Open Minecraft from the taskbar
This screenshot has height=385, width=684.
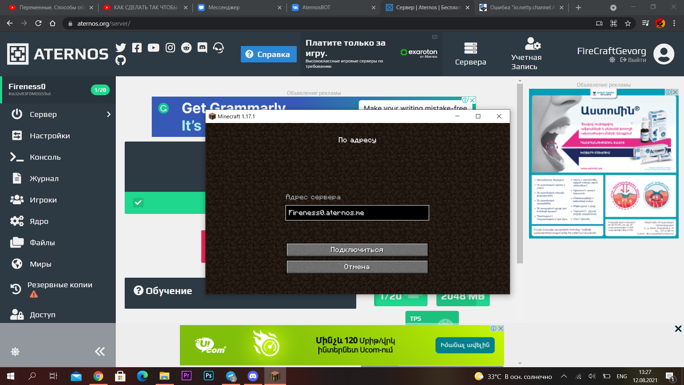click(275, 376)
